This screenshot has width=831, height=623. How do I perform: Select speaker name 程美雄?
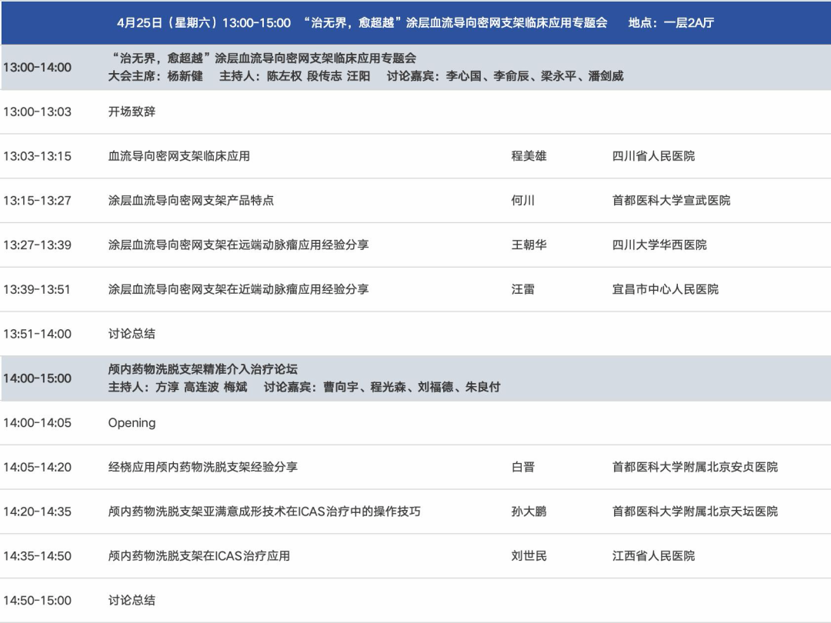click(529, 156)
